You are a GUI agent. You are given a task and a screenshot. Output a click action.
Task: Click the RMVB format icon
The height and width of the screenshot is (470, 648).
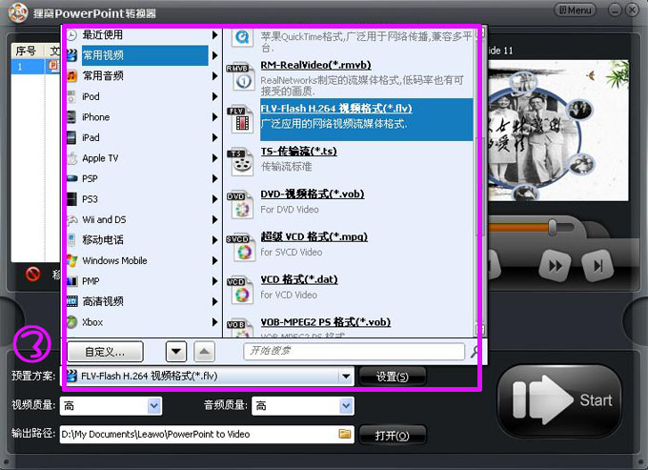tap(240, 76)
